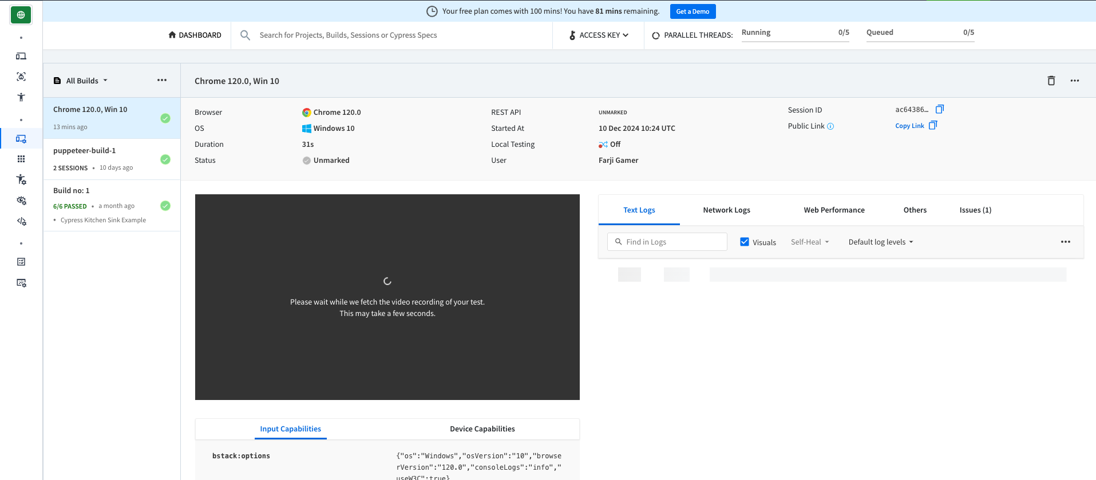Click the green globe logo in sidebar
This screenshot has height=480, width=1096.
[x=21, y=15]
